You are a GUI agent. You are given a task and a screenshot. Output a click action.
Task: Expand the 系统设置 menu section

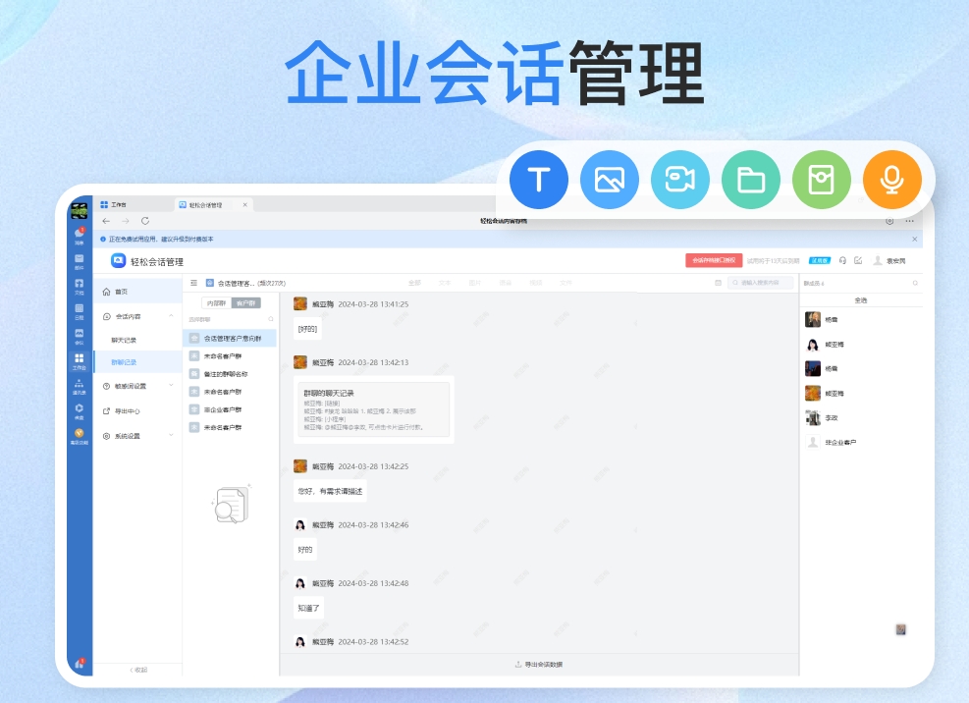click(x=171, y=435)
